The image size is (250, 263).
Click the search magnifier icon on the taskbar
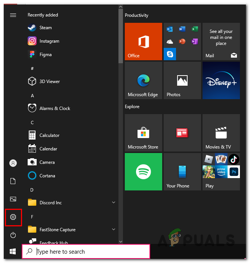pos(29,251)
